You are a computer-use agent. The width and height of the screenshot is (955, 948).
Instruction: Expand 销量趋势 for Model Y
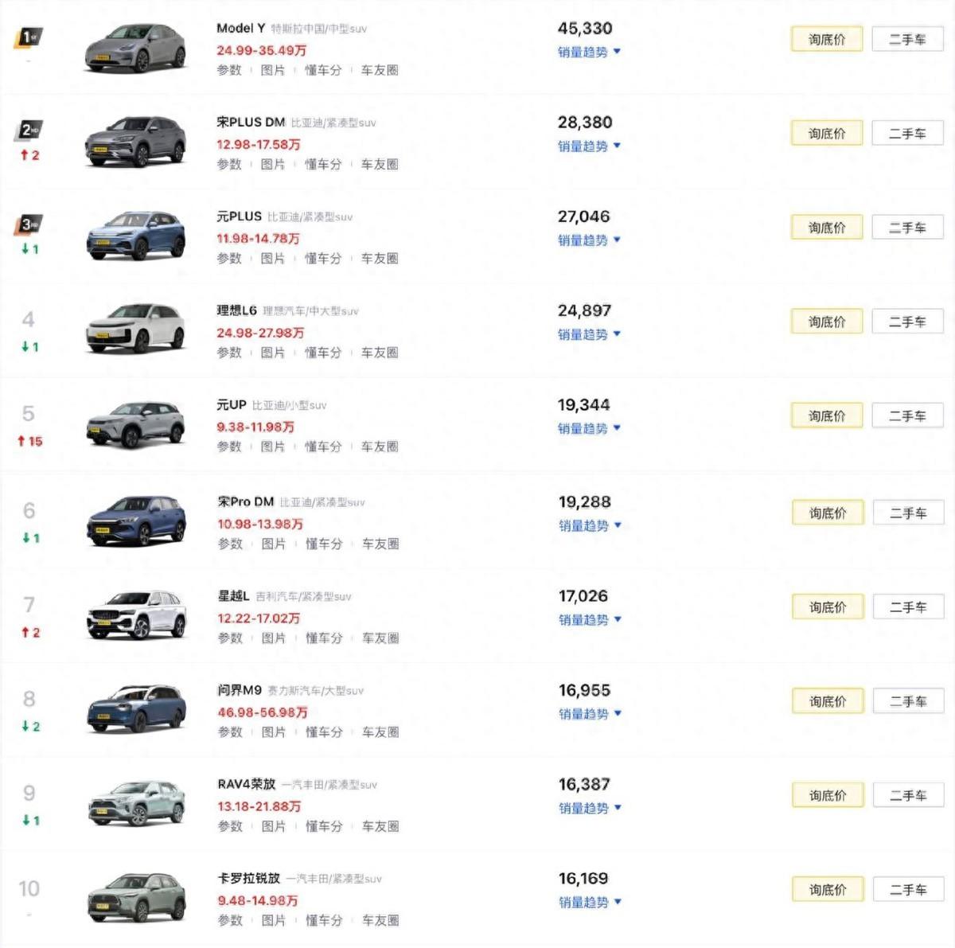tap(589, 52)
